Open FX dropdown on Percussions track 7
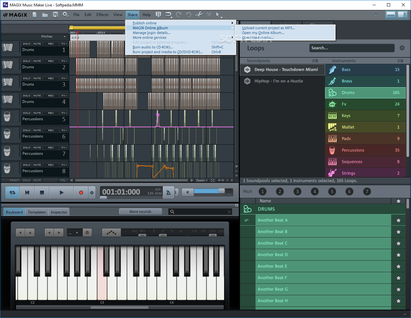411x318 pixels. pos(64,148)
